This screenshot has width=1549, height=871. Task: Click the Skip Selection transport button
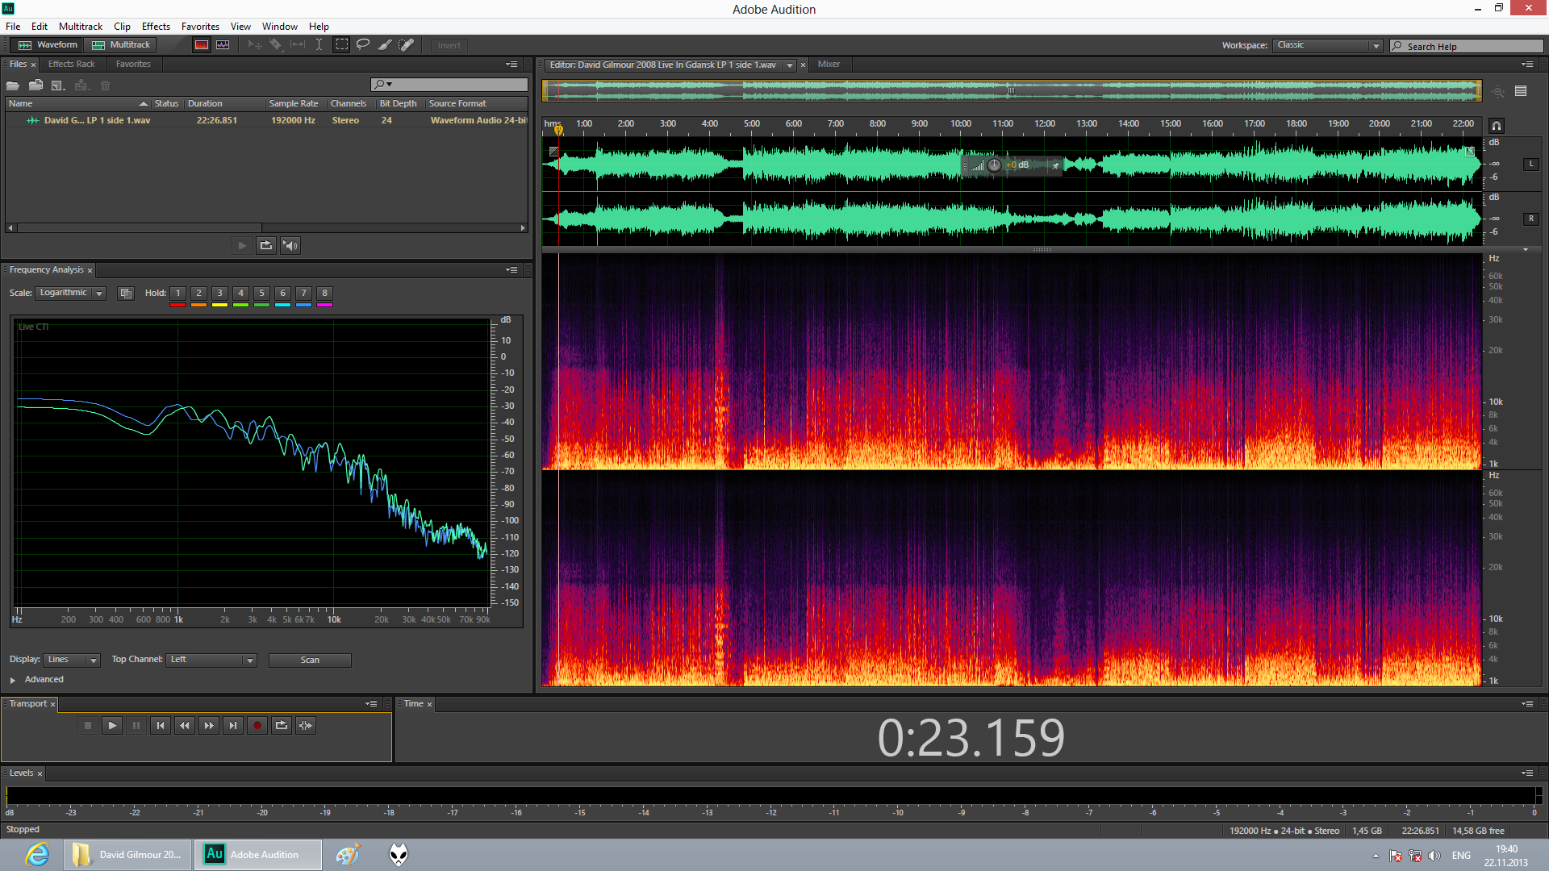[x=306, y=726]
